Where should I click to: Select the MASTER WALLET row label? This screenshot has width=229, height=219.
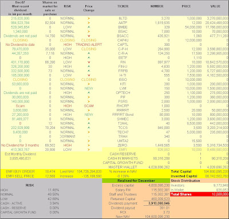click(x=123, y=167)
